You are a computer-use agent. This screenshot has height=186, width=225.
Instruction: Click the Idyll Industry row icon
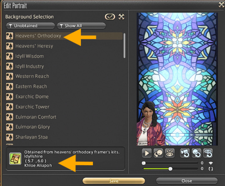click(10, 66)
